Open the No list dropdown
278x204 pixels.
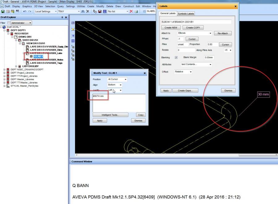coord(127,11)
